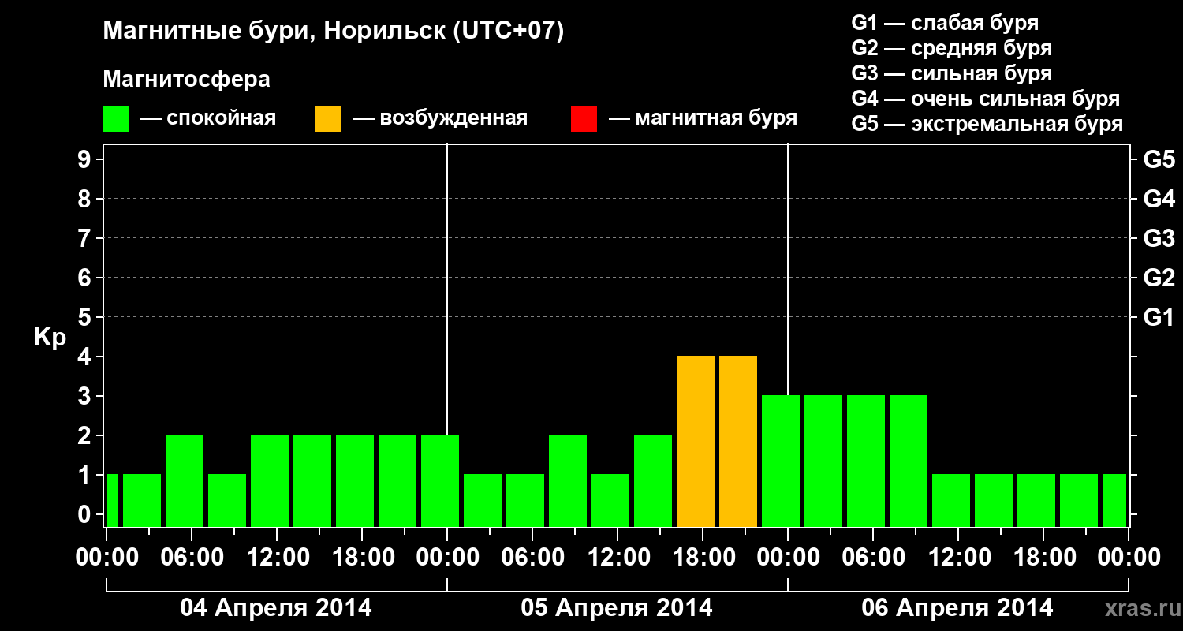
Task: Click the Kp 1 bar just before 12:00 on 05 Апреля
Action: [610, 500]
